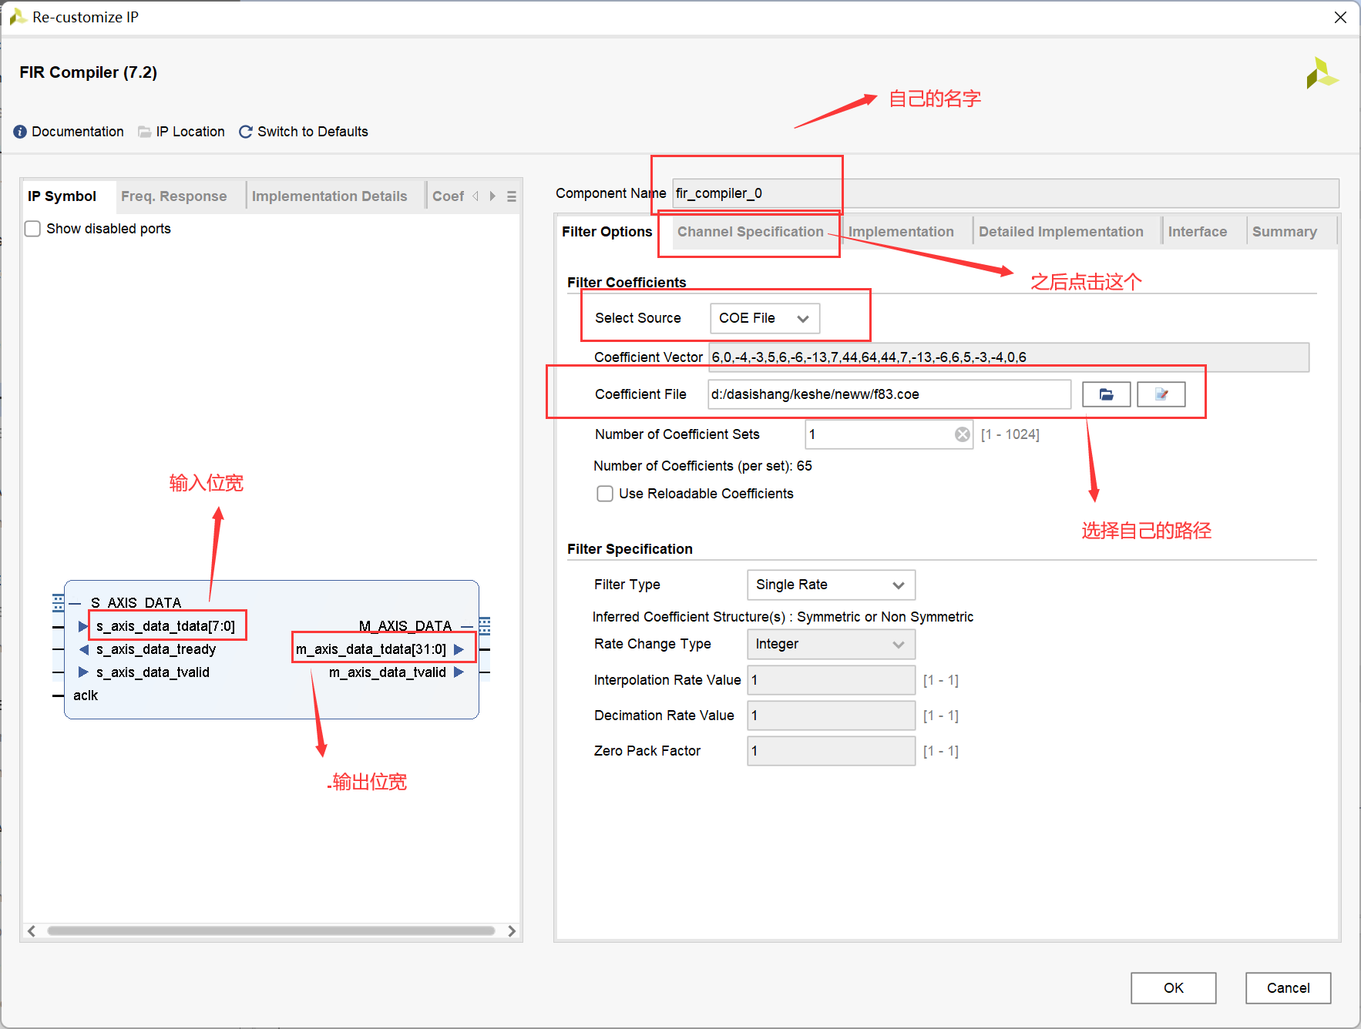Click the Coefficient File path field

(x=889, y=394)
